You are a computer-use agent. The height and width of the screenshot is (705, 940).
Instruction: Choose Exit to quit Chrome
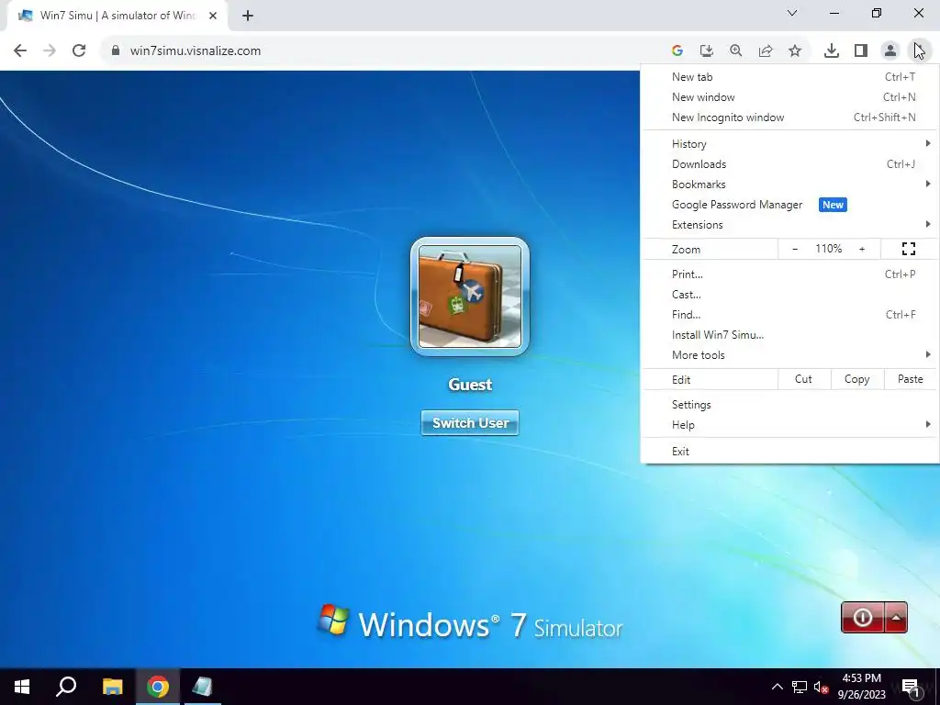pyautogui.click(x=790, y=452)
